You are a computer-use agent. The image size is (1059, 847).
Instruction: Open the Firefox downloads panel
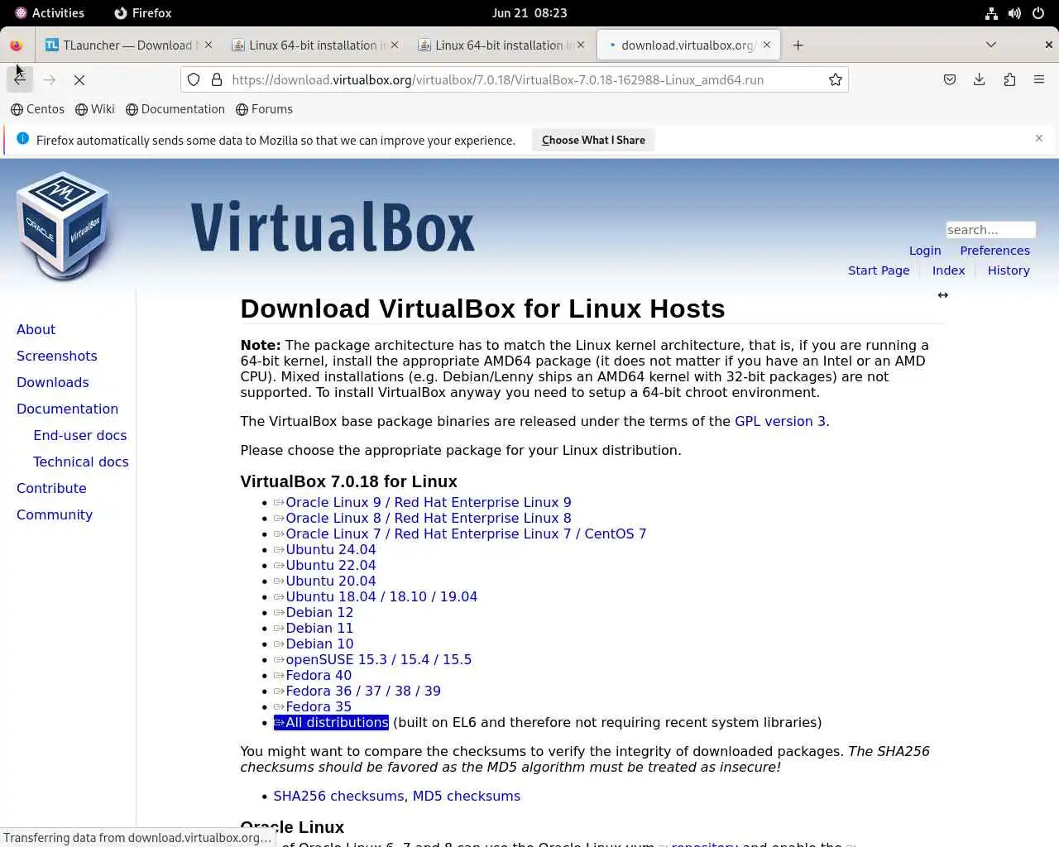[980, 79]
